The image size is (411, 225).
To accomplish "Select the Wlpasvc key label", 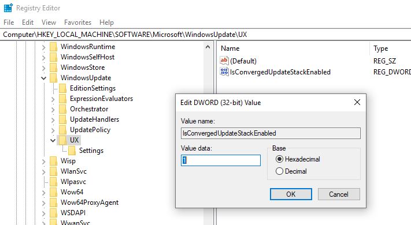I will [x=73, y=182].
